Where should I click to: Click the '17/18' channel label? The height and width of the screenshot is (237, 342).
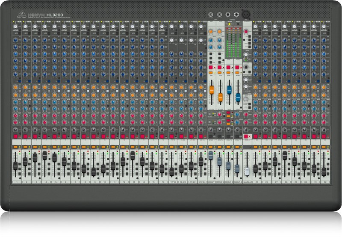tap(173, 182)
